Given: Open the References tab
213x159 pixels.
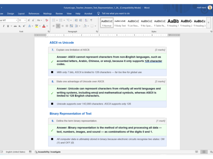Looking at the screenshot, I should pos(34,14).
